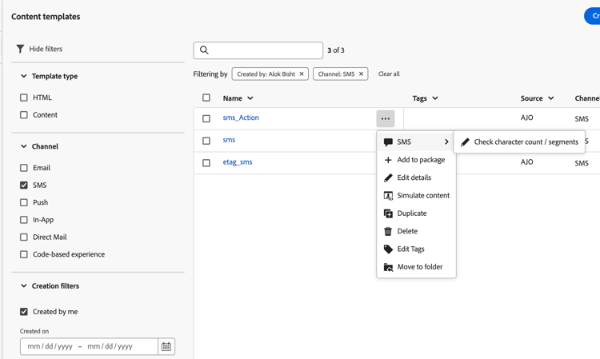
Task: Open the etag_sms template link
Action: pos(238,162)
